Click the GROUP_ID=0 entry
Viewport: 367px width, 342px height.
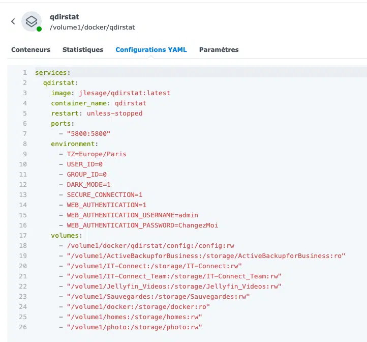pos(86,175)
